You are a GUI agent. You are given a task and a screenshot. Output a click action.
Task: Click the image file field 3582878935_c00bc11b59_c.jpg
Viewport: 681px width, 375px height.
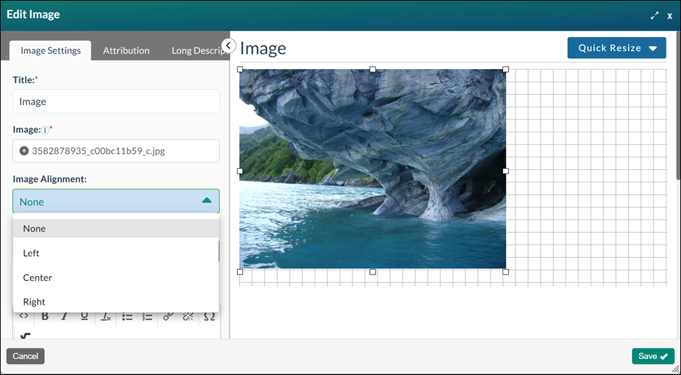(116, 151)
